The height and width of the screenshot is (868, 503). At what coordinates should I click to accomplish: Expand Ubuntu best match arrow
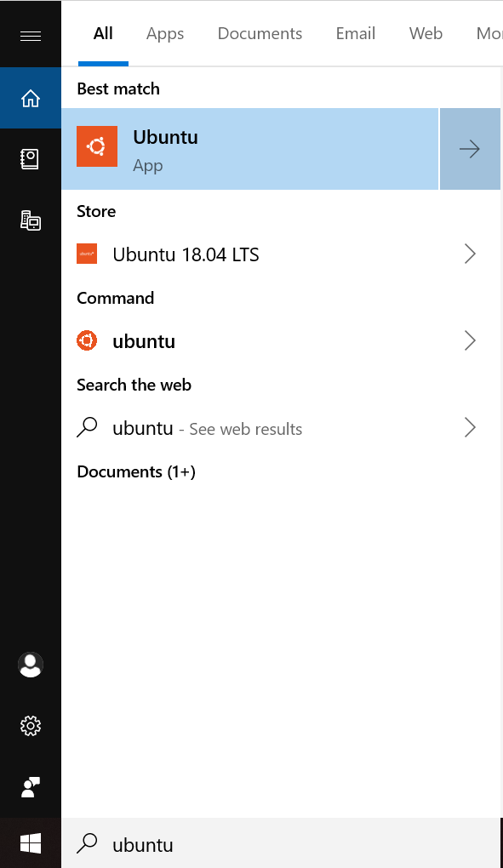(470, 149)
